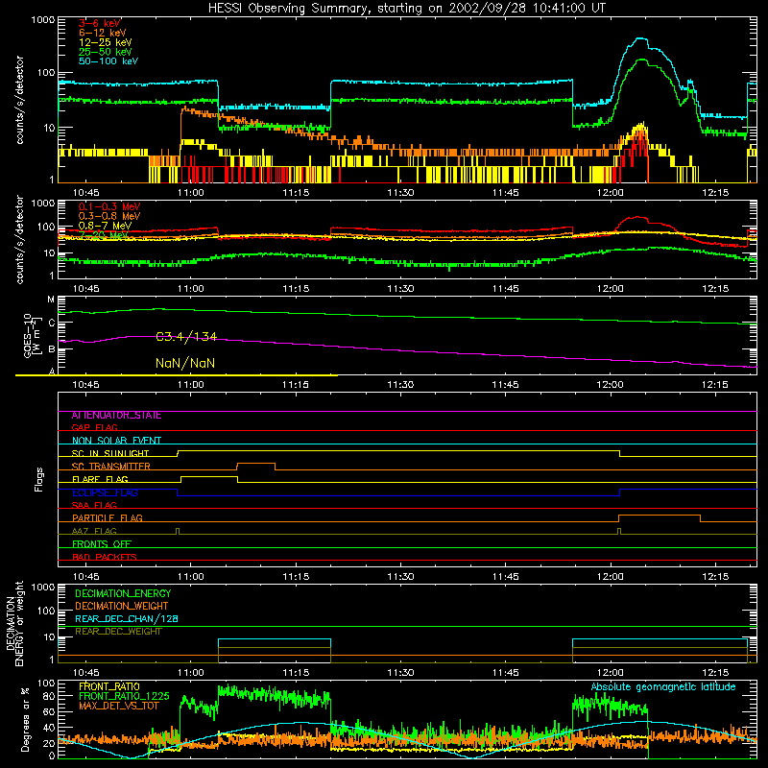
Task: Click the yellow 0.8-7 MeV legend label
Action: (x=105, y=226)
